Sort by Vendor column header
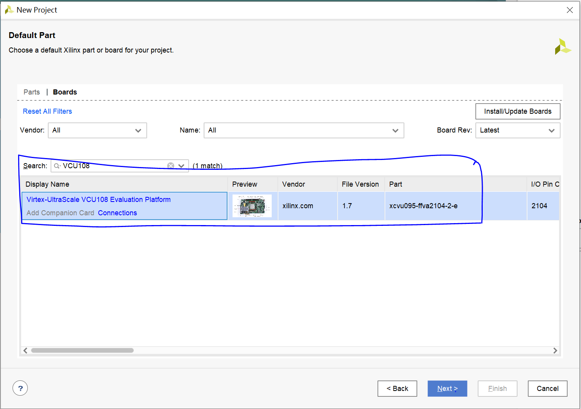The width and height of the screenshot is (581, 409). click(x=307, y=184)
